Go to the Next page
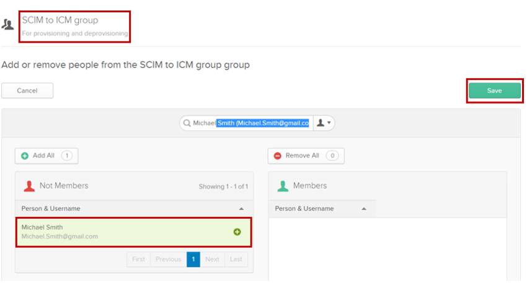527x292 pixels. click(212, 259)
